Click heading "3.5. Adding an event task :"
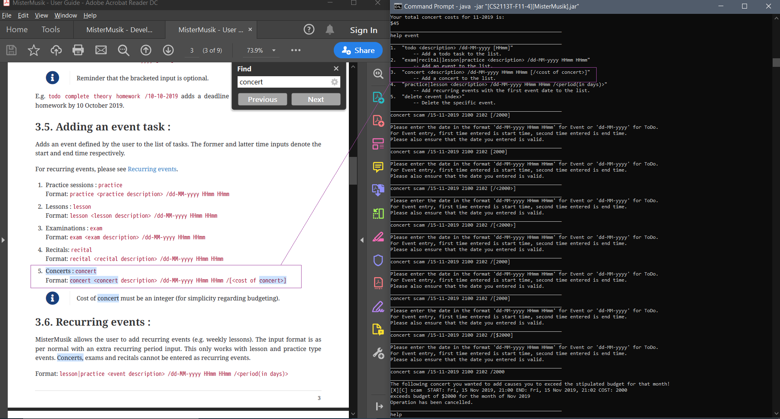Screen dimensions: 780x419 (103, 127)
